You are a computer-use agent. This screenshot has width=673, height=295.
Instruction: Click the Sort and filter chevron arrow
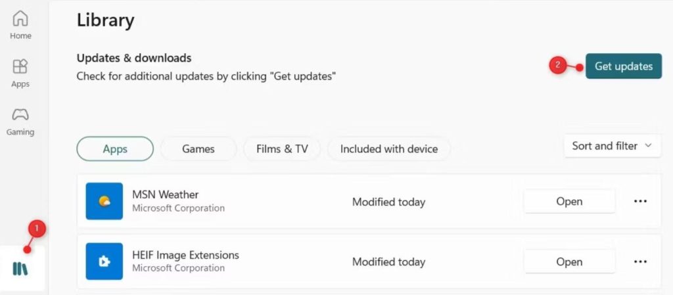649,146
